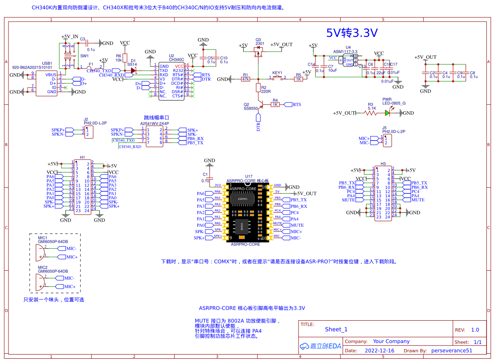Click the A2541WV-2X4P jumper header body
Screen dimensions: 495x363
[155, 137]
